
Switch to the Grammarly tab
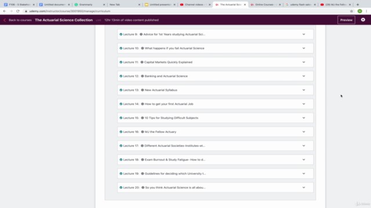point(89,5)
